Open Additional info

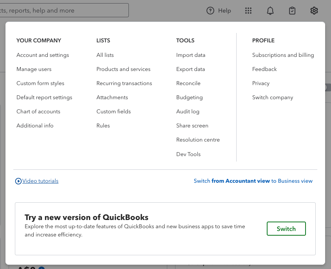(35, 125)
